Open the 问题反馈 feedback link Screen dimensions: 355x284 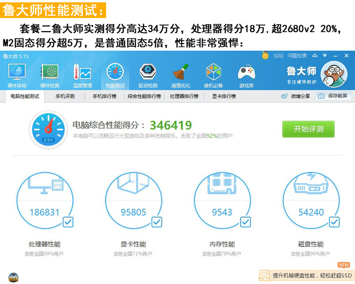[x=297, y=55]
